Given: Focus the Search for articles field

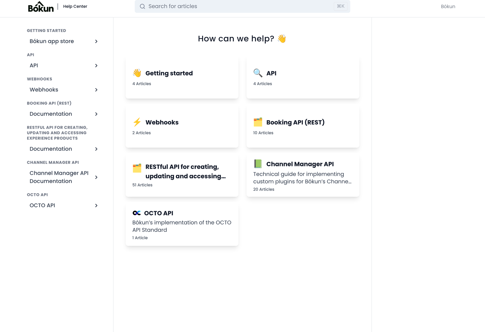Looking at the screenshot, I should pos(242,6).
